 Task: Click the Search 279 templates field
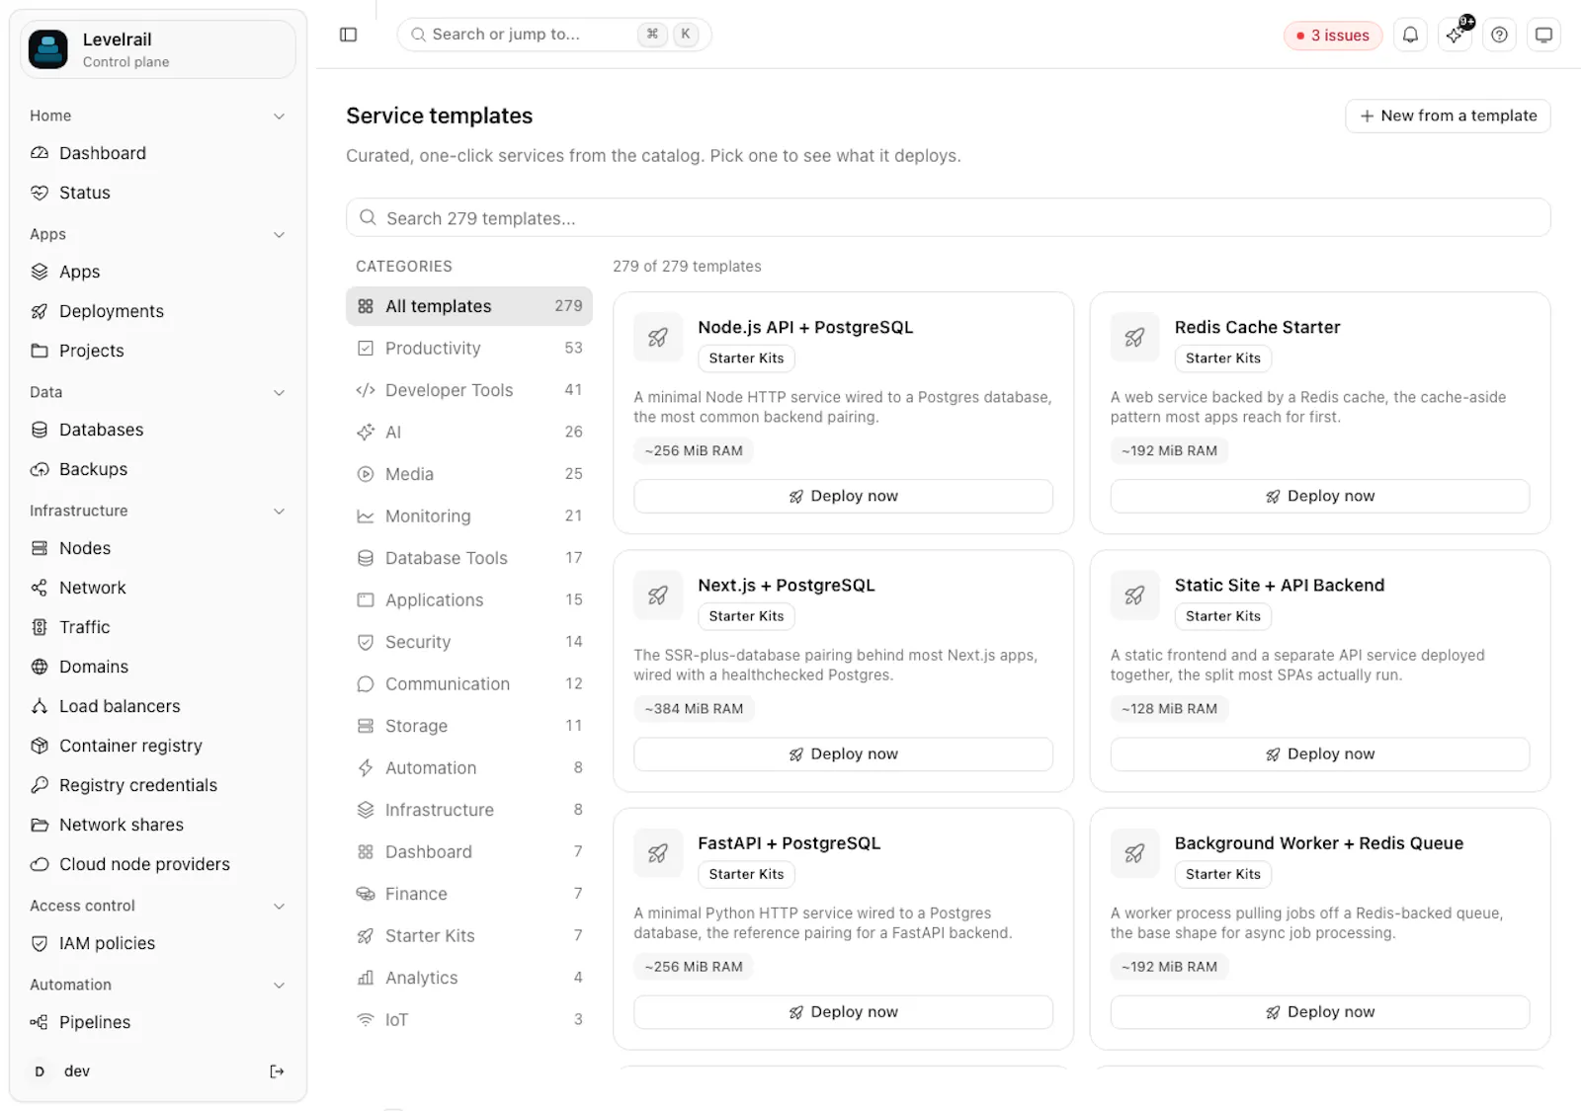[949, 217]
